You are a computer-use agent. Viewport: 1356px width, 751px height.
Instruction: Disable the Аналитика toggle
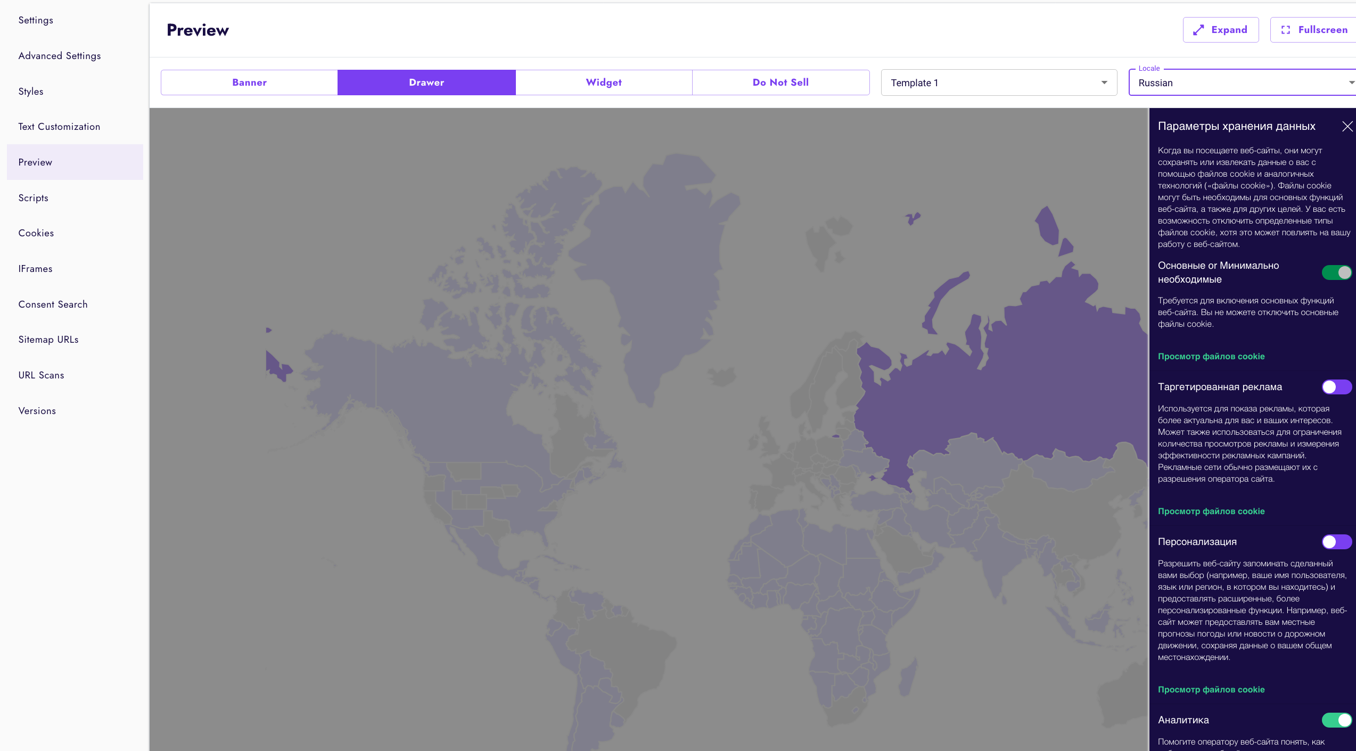click(1336, 720)
